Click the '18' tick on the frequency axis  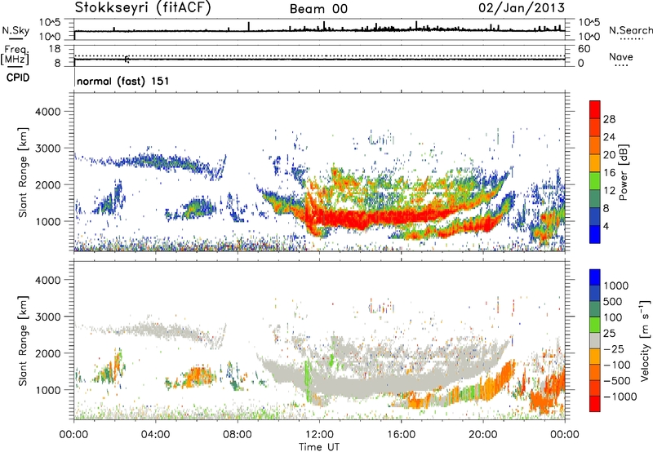[55, 49]
